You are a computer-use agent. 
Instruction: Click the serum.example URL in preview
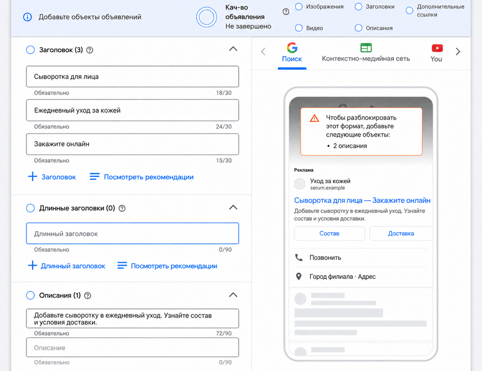click(x=328, y=188)
